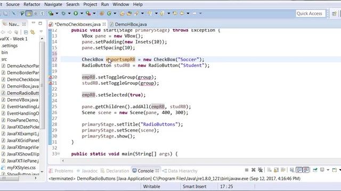Switch to the Problems tab

tap(64, 171)
